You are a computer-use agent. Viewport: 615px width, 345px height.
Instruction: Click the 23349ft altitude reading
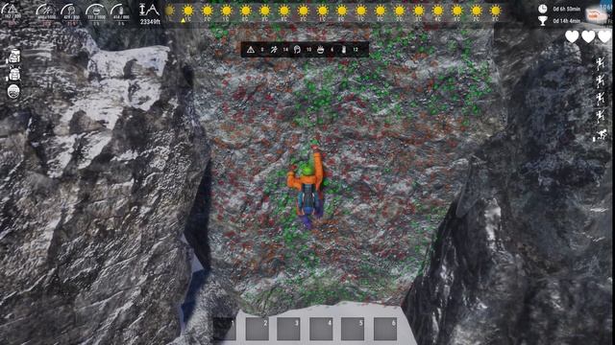point(150,22)
